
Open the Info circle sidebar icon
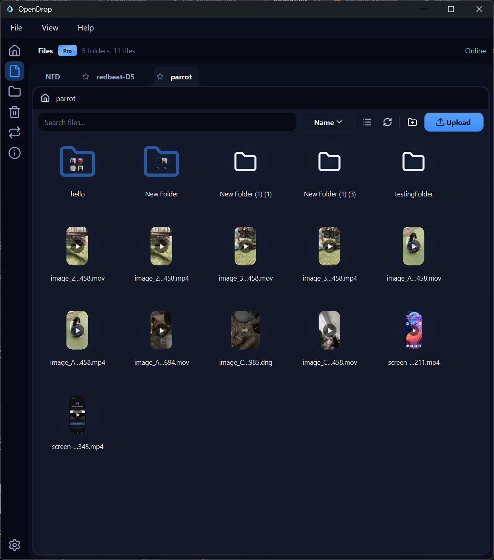click(14, 153)
